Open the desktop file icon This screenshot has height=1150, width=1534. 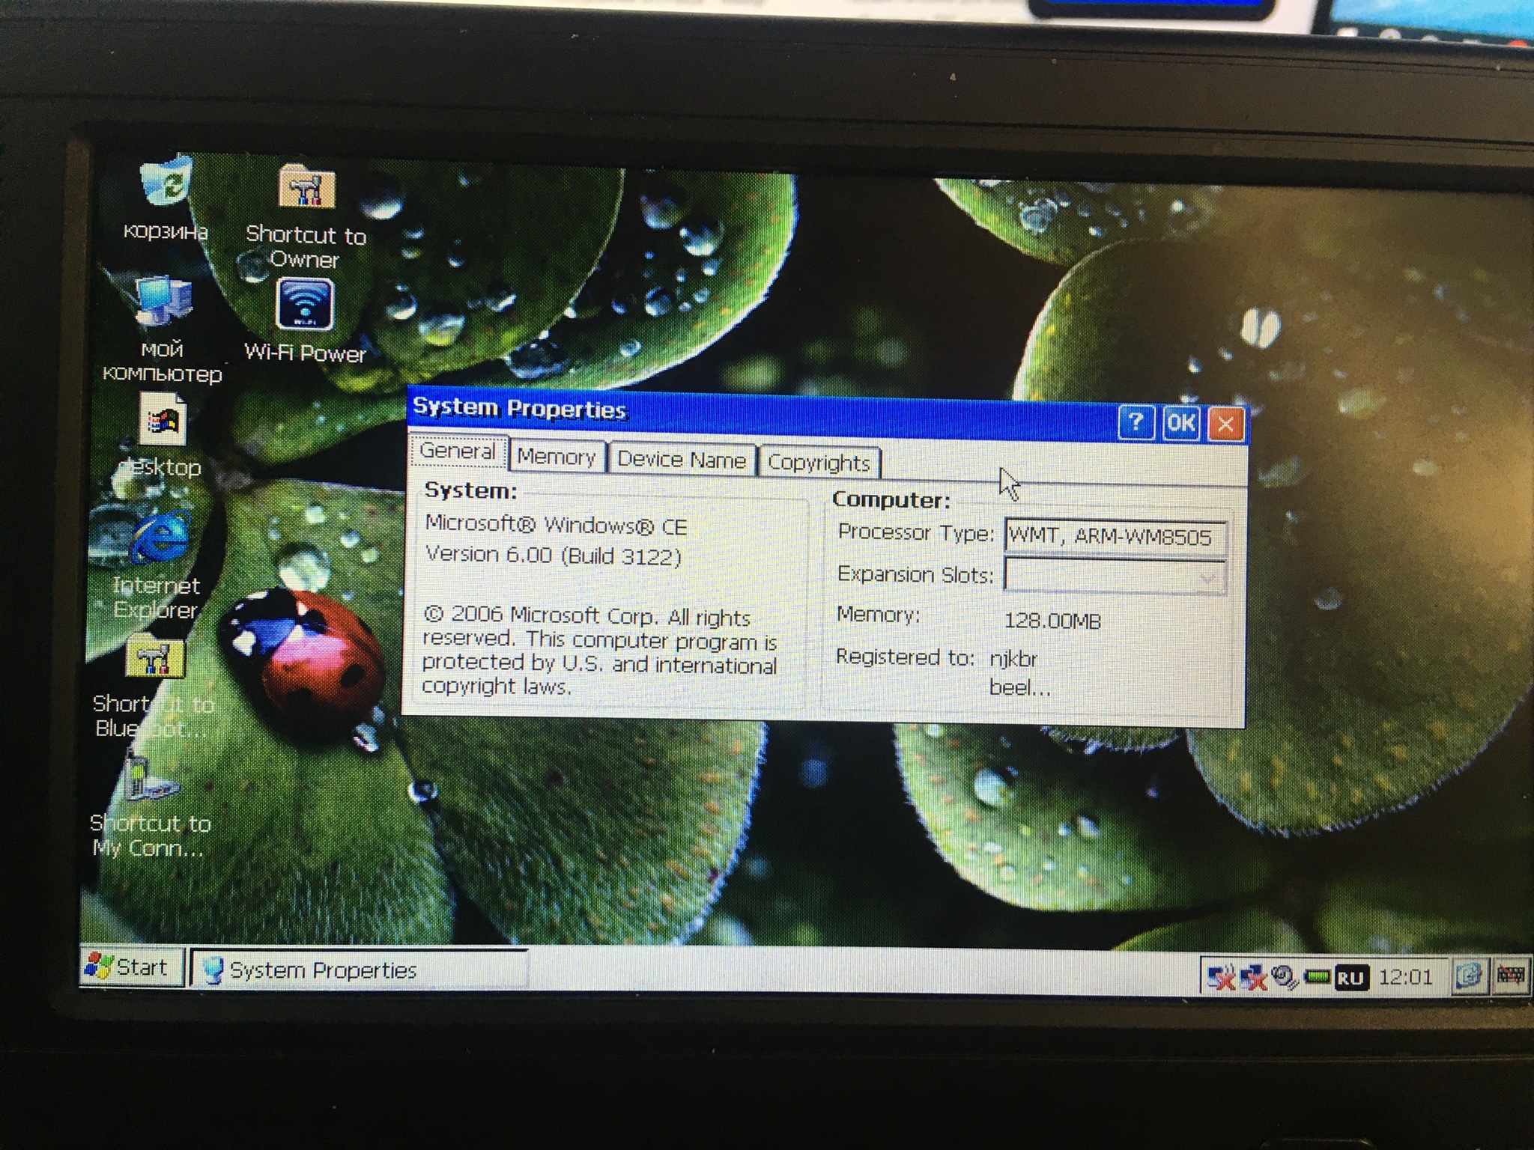[163, 422]
